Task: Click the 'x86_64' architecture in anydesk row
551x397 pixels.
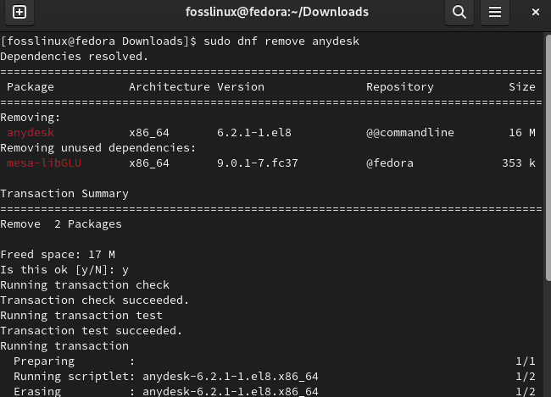Action: click(149, 133)
